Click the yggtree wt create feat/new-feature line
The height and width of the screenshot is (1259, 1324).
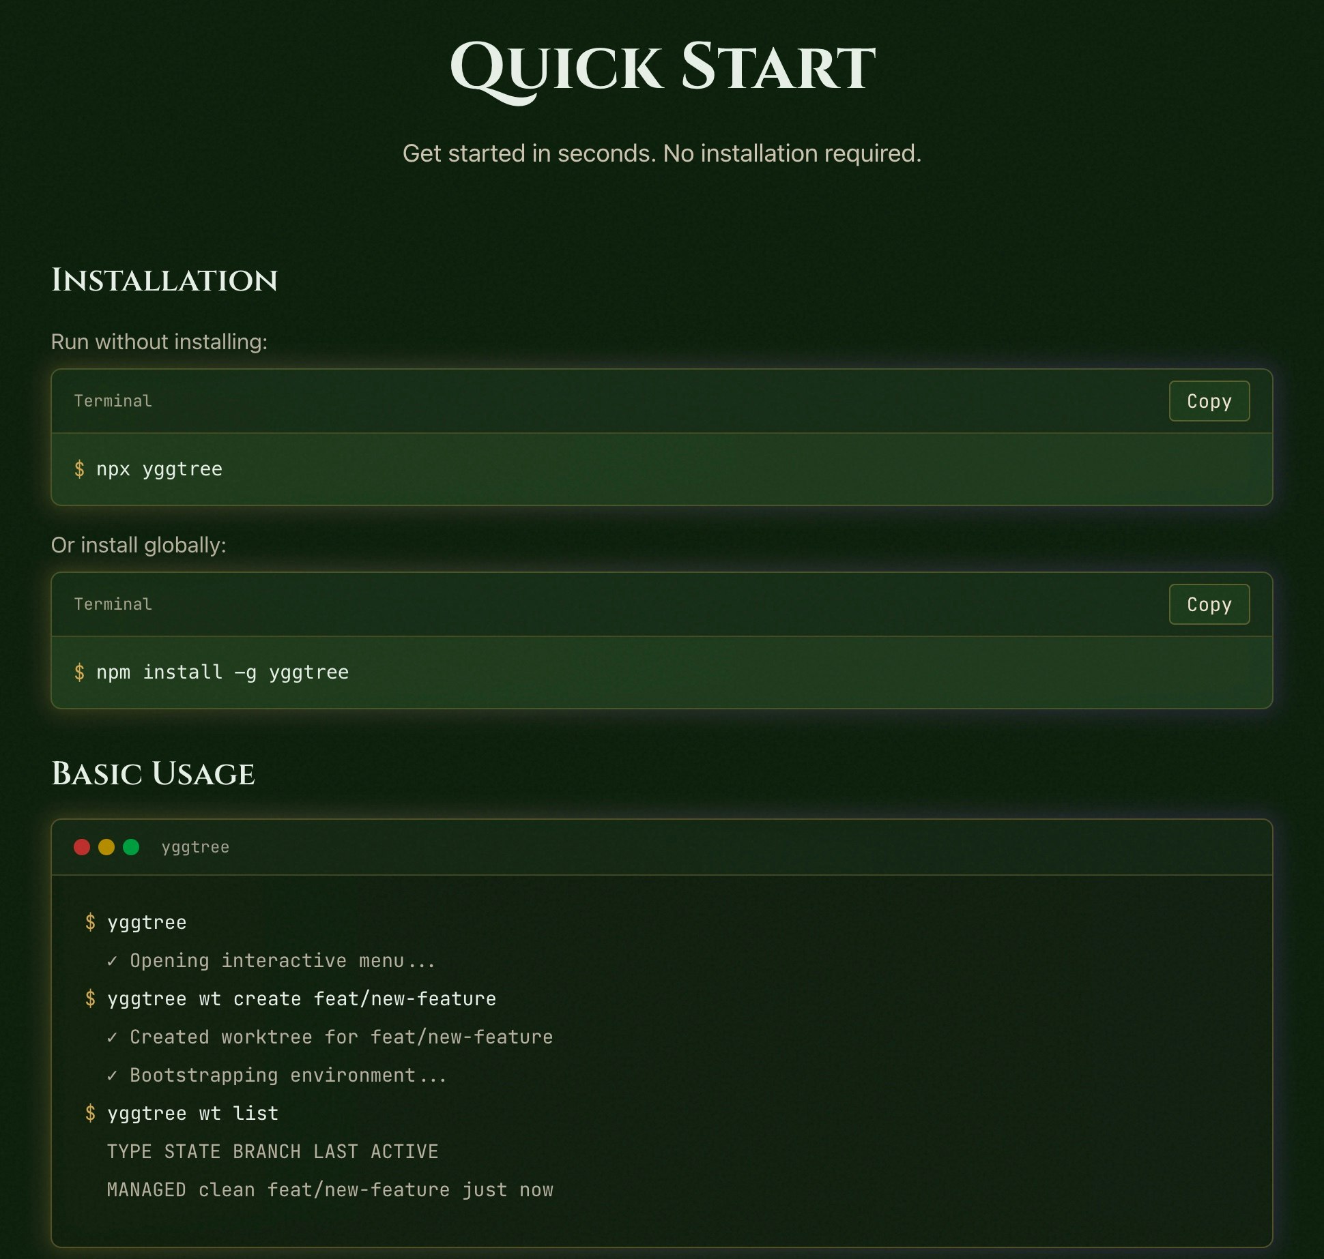pyautogui.click(x=302, y=998)
